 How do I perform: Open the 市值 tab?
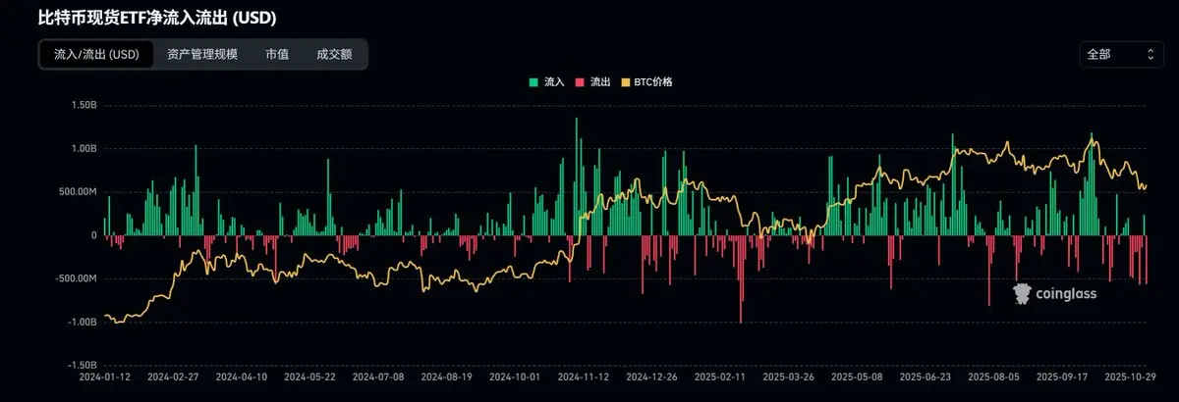pyautogui.click(x=277, y=55)
